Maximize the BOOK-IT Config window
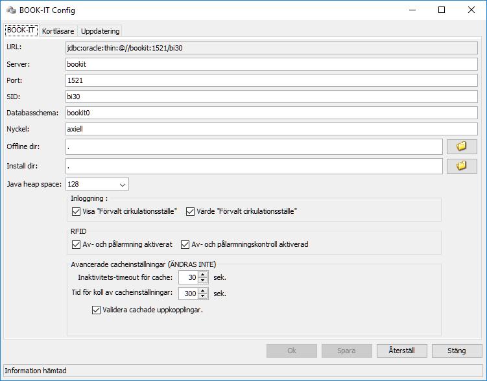The image size is (487, 381). pos(442,10)
